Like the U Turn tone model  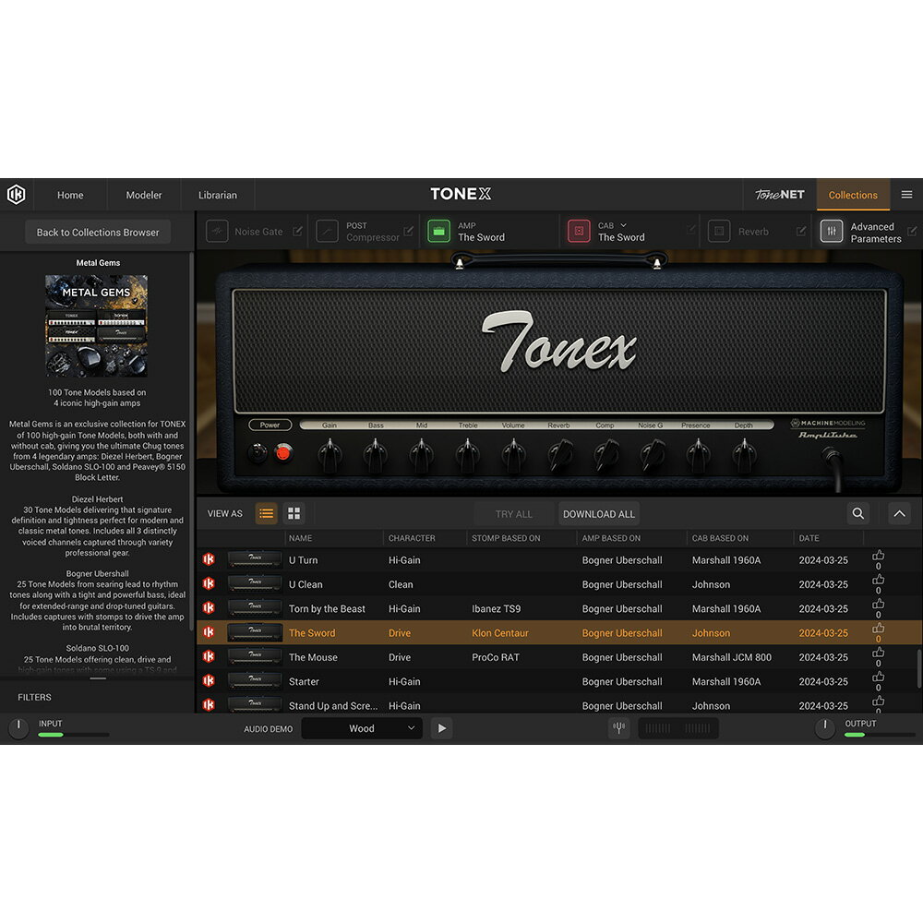[x=879, y=556]
